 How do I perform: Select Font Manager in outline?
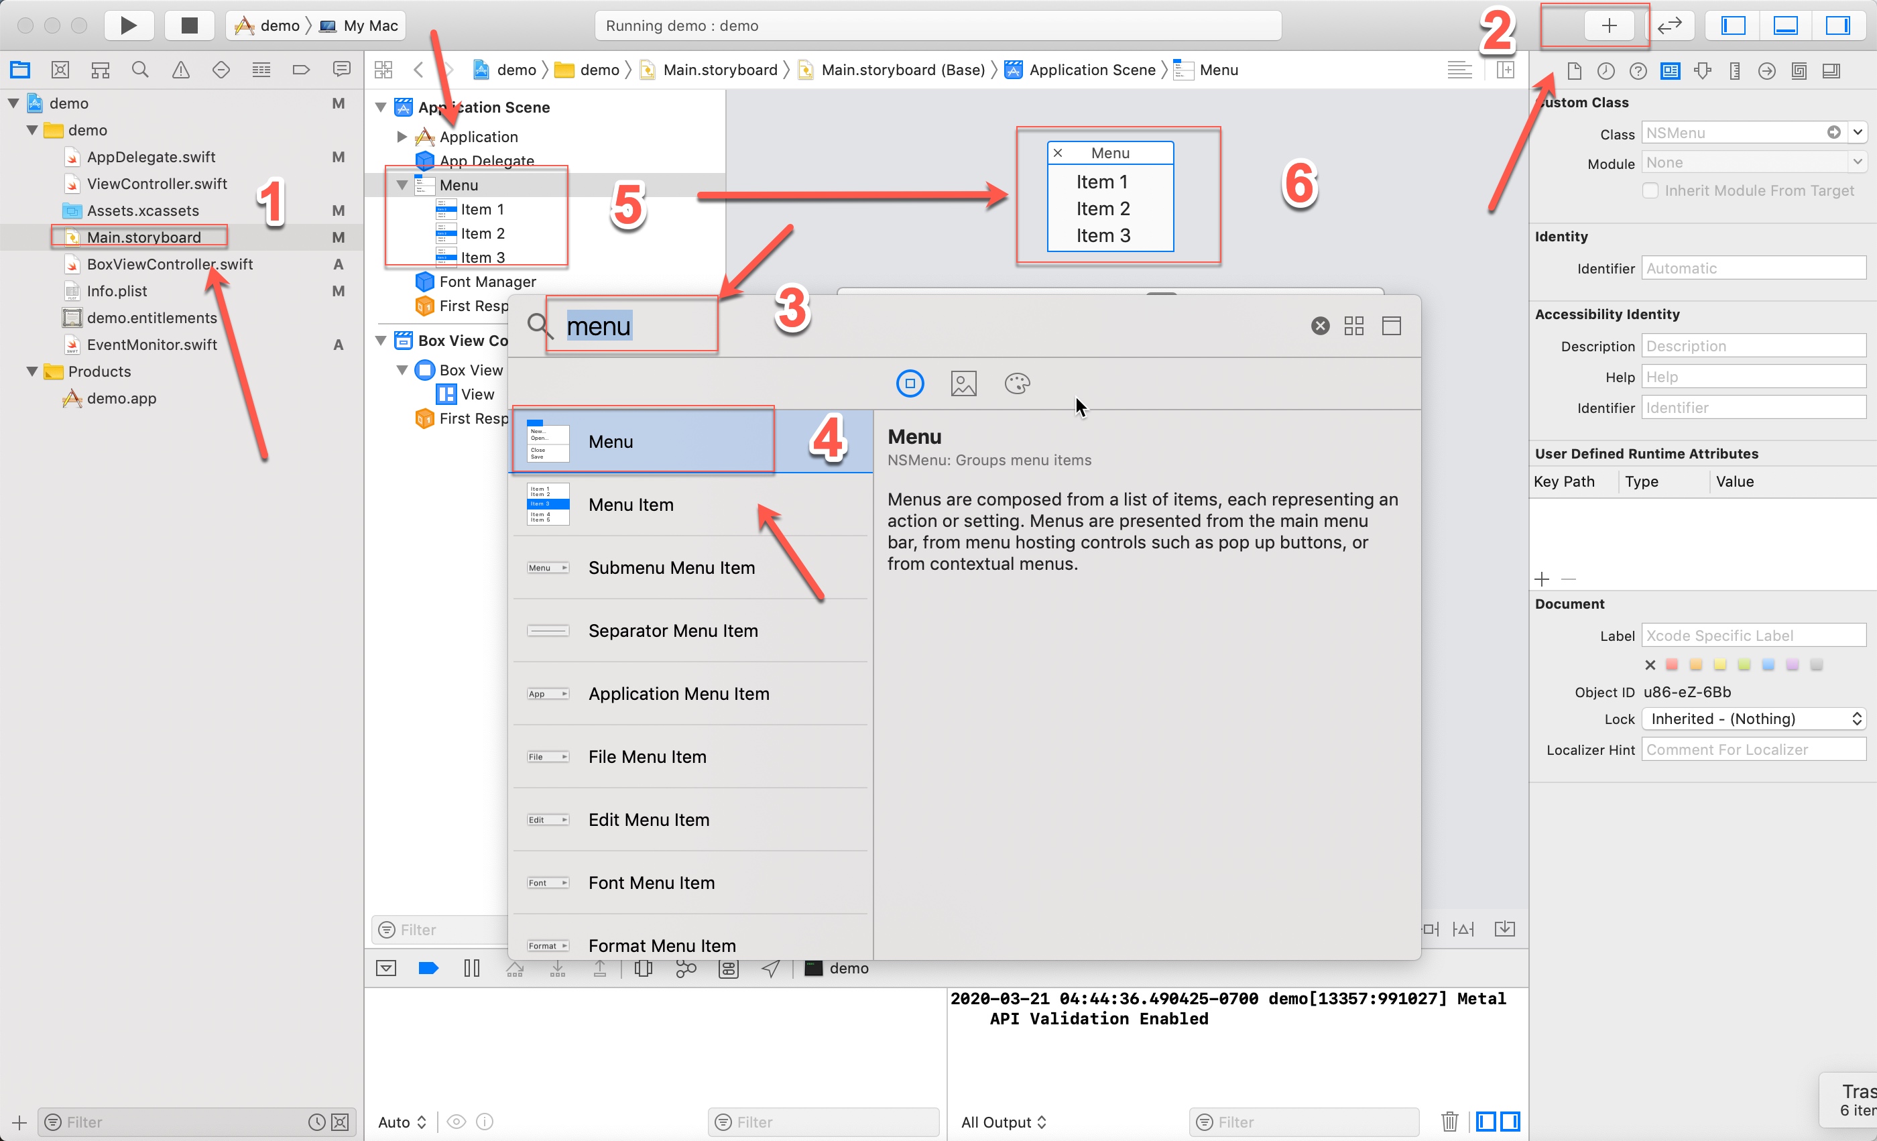(487, 282)
